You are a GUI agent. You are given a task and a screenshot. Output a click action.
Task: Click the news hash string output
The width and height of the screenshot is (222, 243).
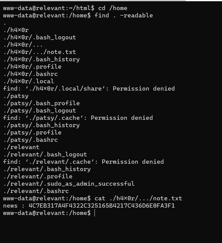102,206
